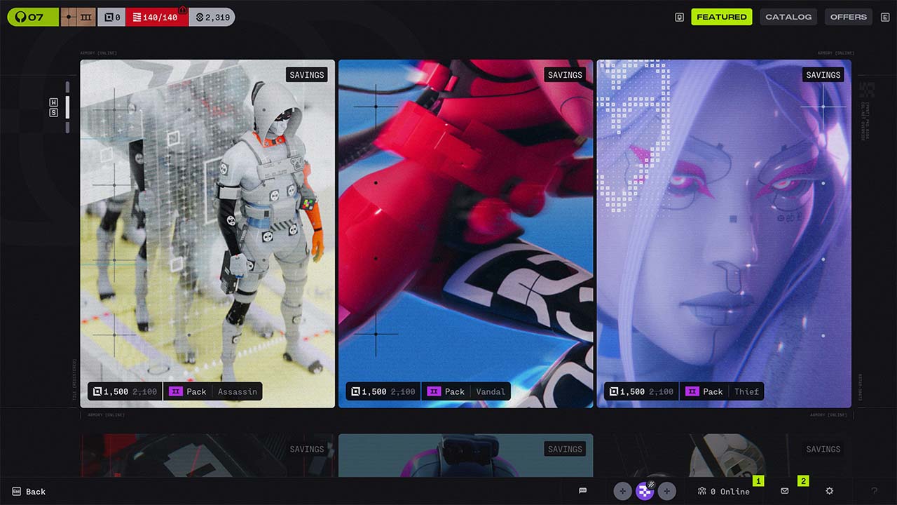Screen dimensions: 897x505
Task: Click the vertical page scroll indicator
Action: [x=67, y=107]
